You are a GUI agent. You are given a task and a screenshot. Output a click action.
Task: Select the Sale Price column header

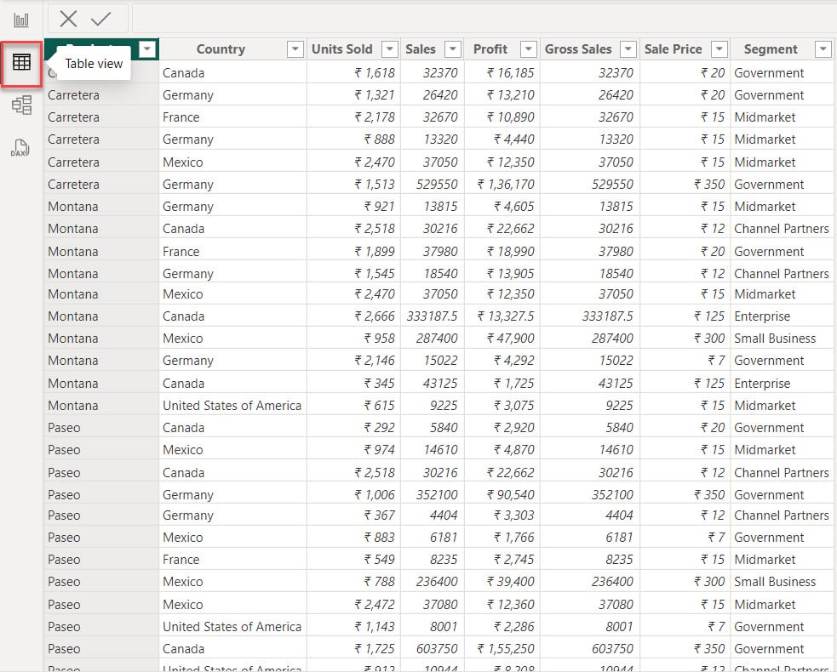674,49
